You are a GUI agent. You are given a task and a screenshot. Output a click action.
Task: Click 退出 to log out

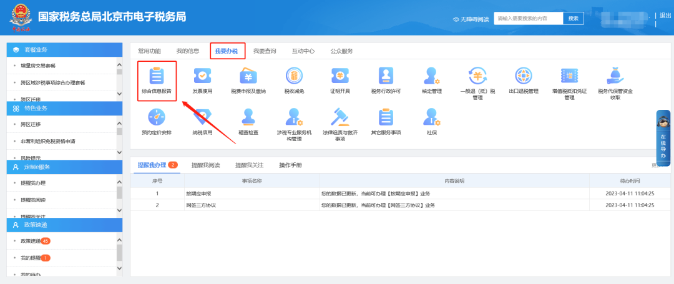click(665, 16)
